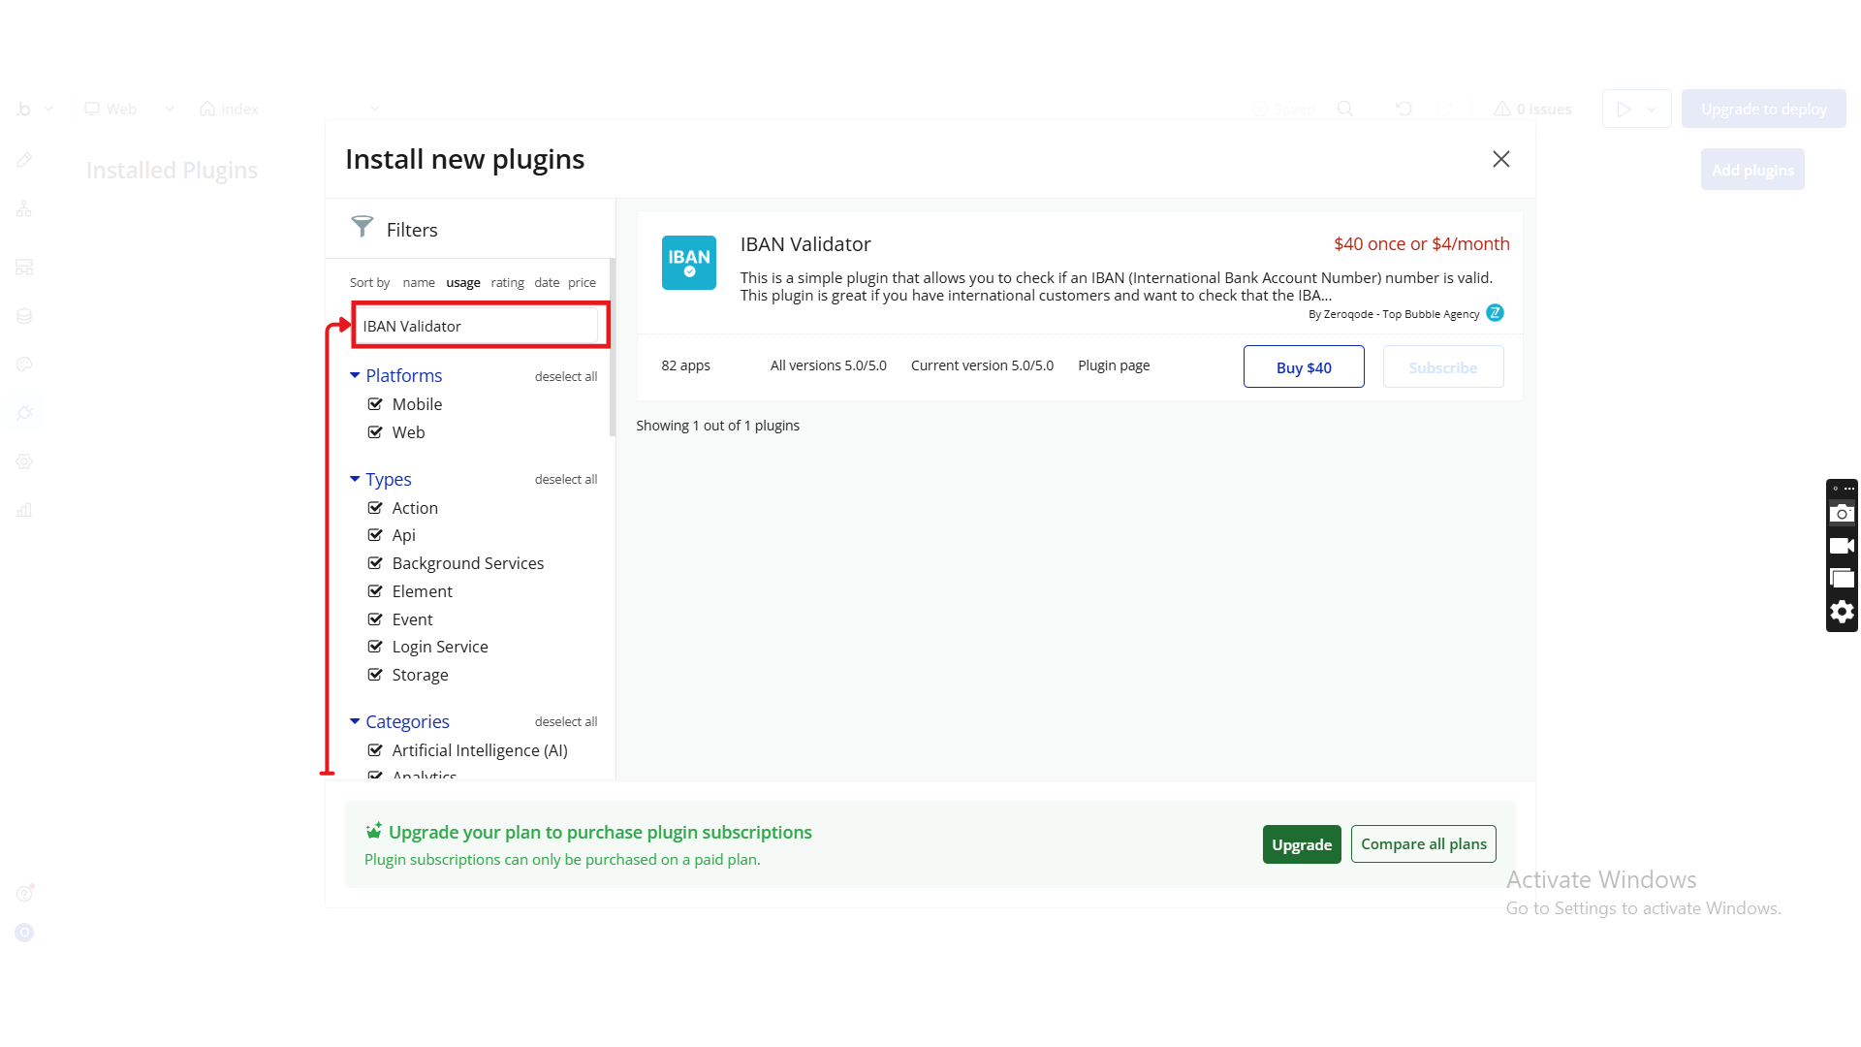This screenshot has width=1861, height=1047.
Task: Click the gallery window icon on recorder bar
Action: pos(1842,579)
